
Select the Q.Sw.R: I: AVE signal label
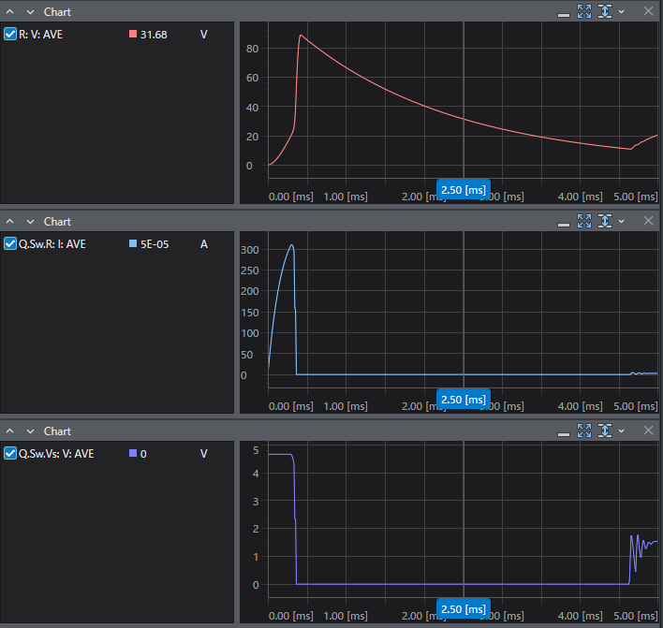pyautogui.click(x=52, y=244)
